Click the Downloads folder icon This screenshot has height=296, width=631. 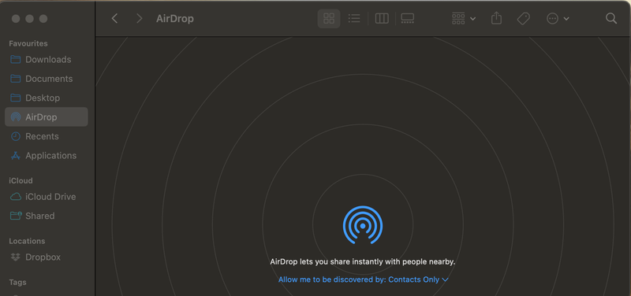[x=15, y=60]
